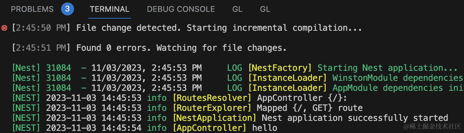Click the [RoutesResolver] context label
The image size is (464, 133).
pos(212,98)
